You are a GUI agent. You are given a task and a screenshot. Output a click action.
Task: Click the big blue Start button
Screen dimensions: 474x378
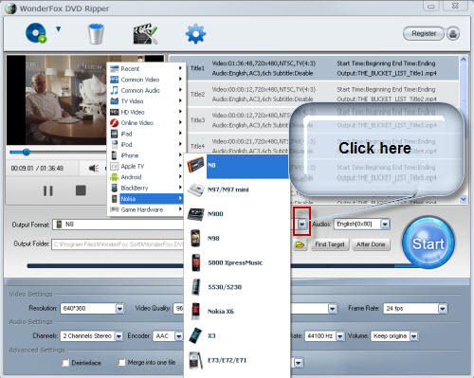428,243
